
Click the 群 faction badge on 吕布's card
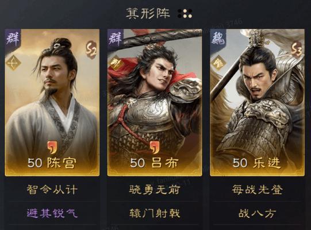tap(116, 39)
